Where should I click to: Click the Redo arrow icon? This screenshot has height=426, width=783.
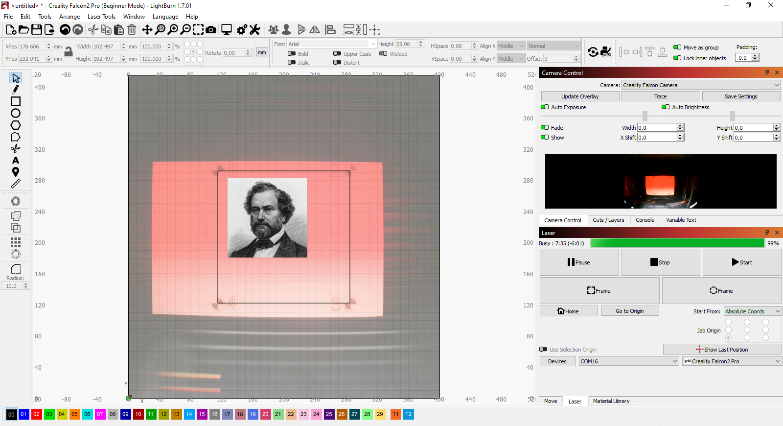[x=78, y=30]
